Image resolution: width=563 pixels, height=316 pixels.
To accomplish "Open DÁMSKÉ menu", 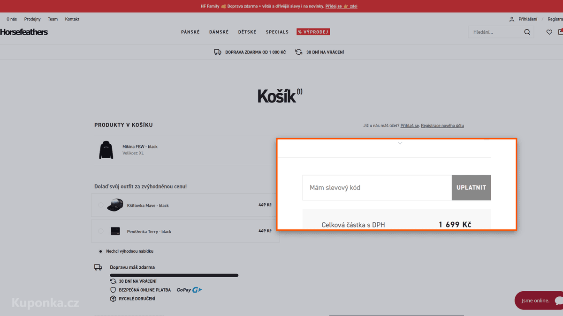I will click(219, 32).
